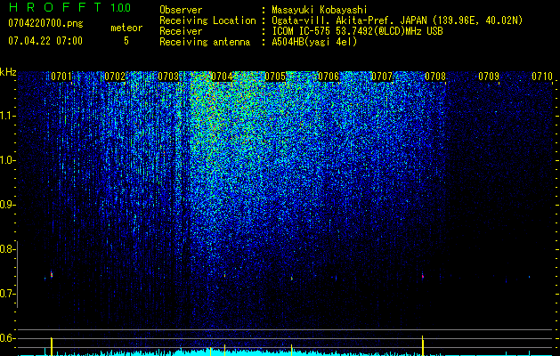560x356 pixels.
Task: Click the 0701 time marker
Action: 61,77
